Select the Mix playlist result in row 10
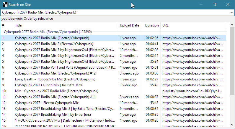The image size is (235, 129). click(56, 91)
